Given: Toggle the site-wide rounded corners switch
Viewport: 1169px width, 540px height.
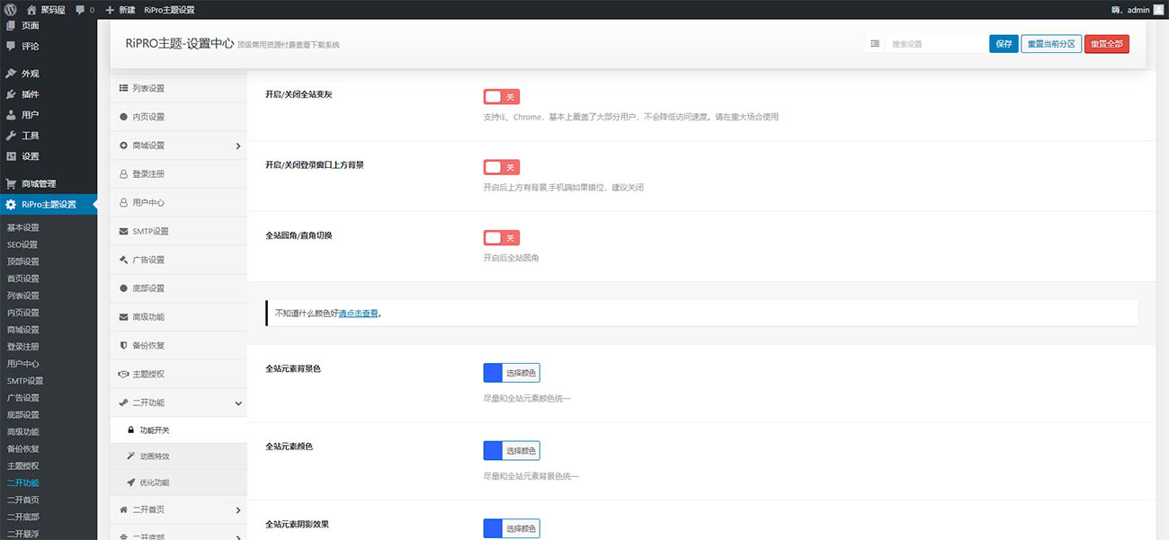Looking at the screenshot, I should (501, 238).
